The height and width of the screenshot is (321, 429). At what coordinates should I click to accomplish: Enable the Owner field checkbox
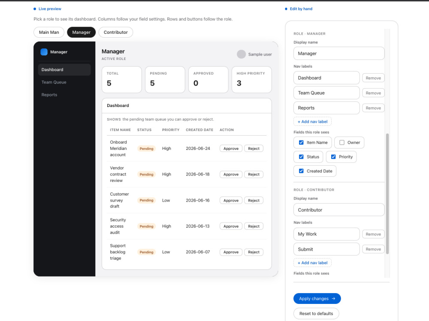[342, 143]
